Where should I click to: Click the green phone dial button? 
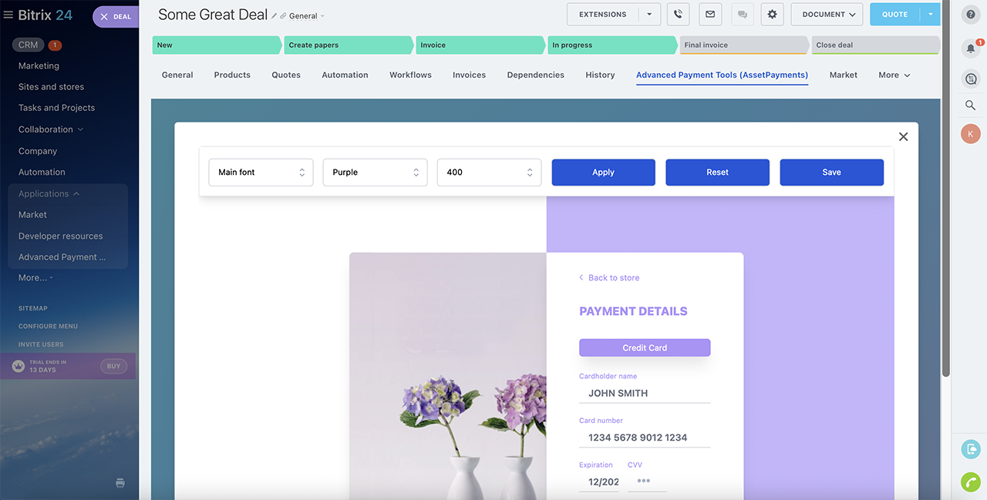tap(971, 482)
